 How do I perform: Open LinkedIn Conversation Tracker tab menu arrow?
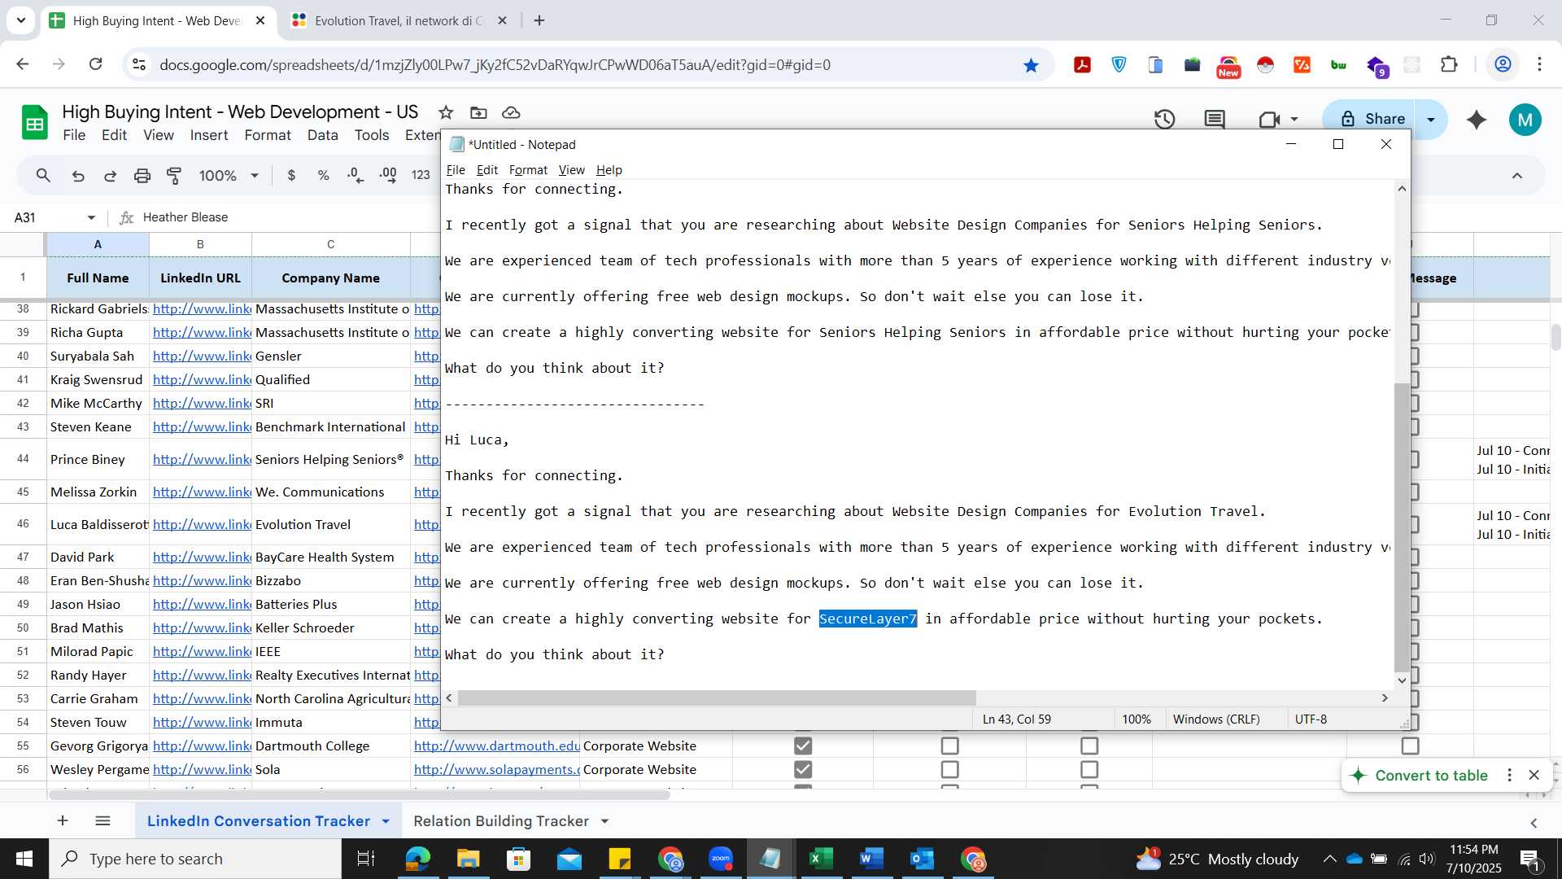point(386,821)
